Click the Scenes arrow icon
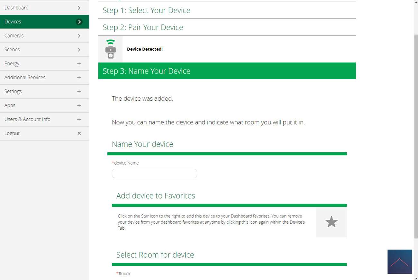The height and width of the screenshot is (280, 418). 79,50
